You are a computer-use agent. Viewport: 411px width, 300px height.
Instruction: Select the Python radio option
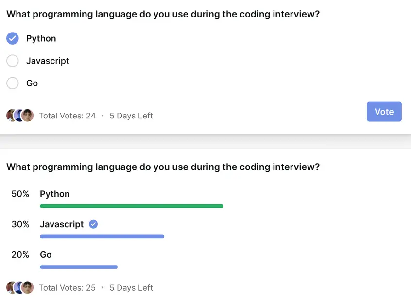click(13, 38)
